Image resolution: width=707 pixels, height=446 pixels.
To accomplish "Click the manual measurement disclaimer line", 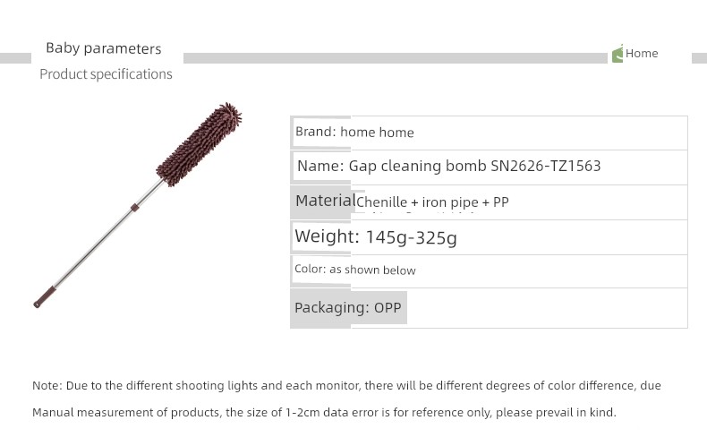I will point(324,412).
